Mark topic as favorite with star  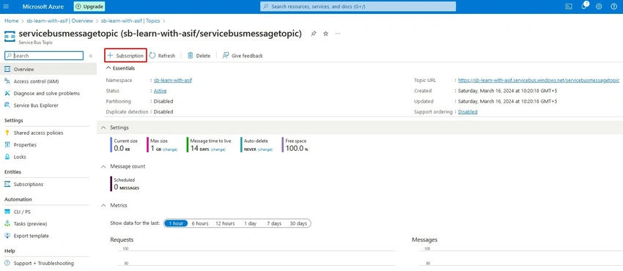pyautogui.click(x=326, y=34)
